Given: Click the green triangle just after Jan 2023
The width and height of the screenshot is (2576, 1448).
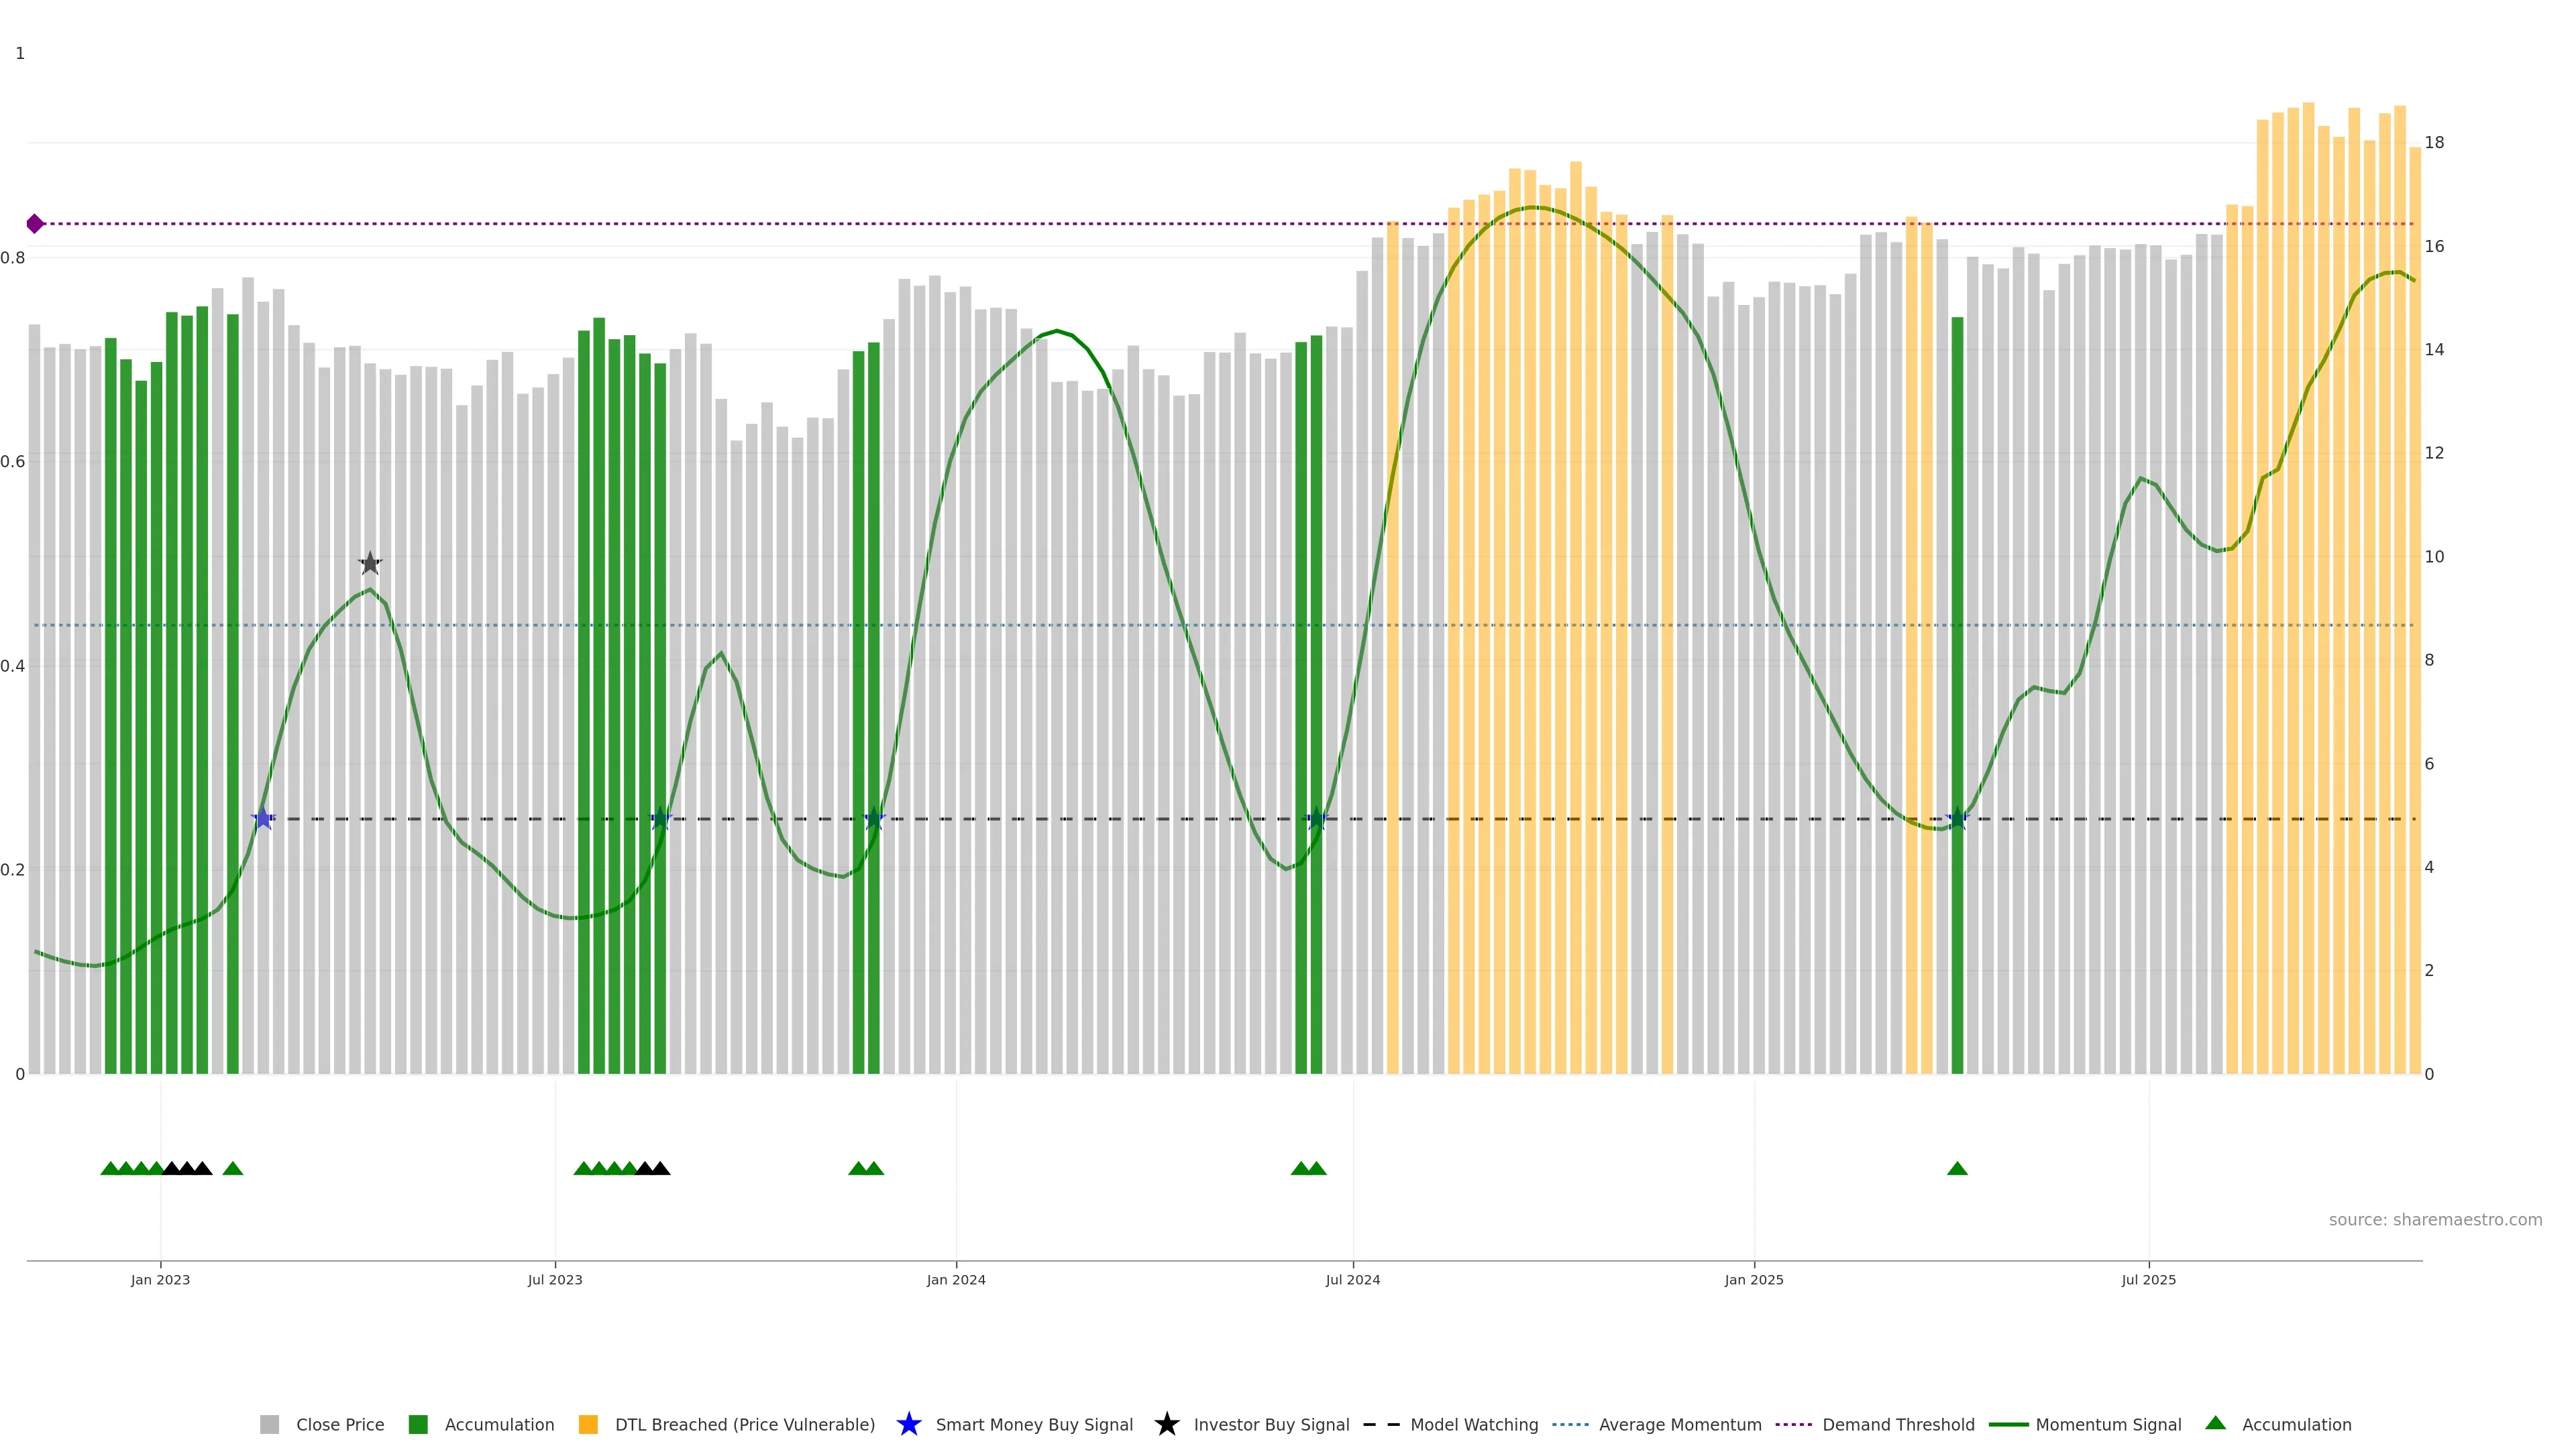Looking at the screenshot, I should click(x=233, y=1168).
